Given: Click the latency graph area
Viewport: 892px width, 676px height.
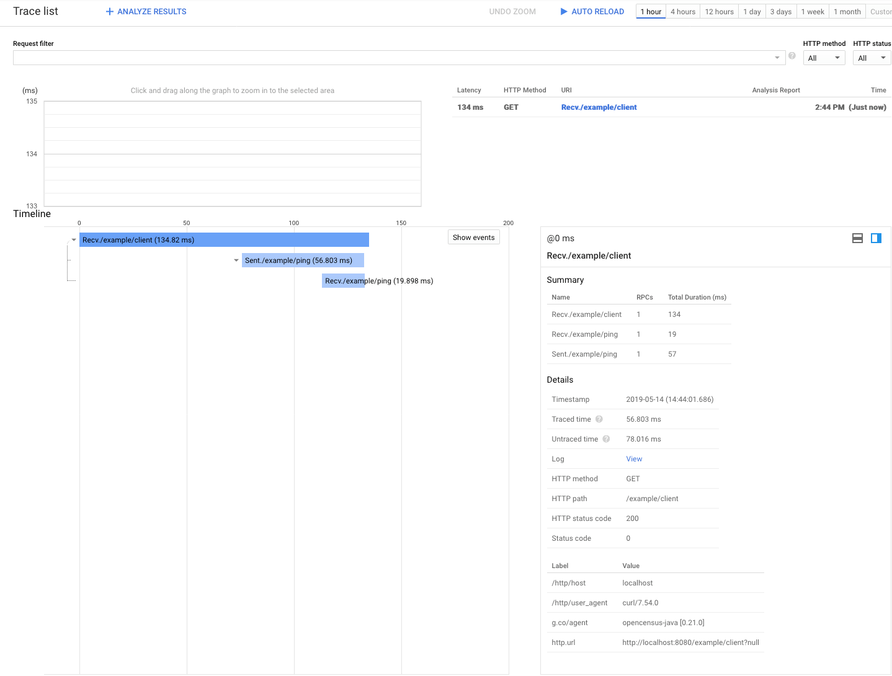Looking at the screenshot, I should pyautogui.click(x=233, y=154).
